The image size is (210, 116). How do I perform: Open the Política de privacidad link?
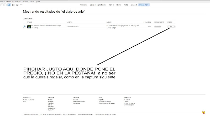point(69,114)
